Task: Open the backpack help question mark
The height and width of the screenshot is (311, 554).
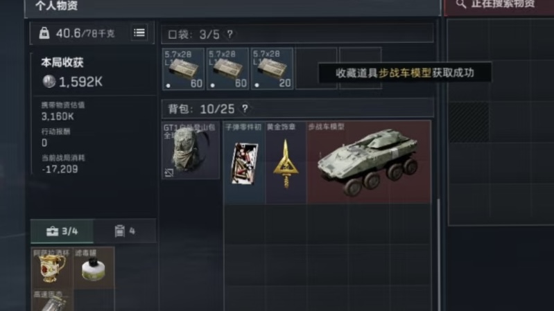Action: (x=245, y=109)
